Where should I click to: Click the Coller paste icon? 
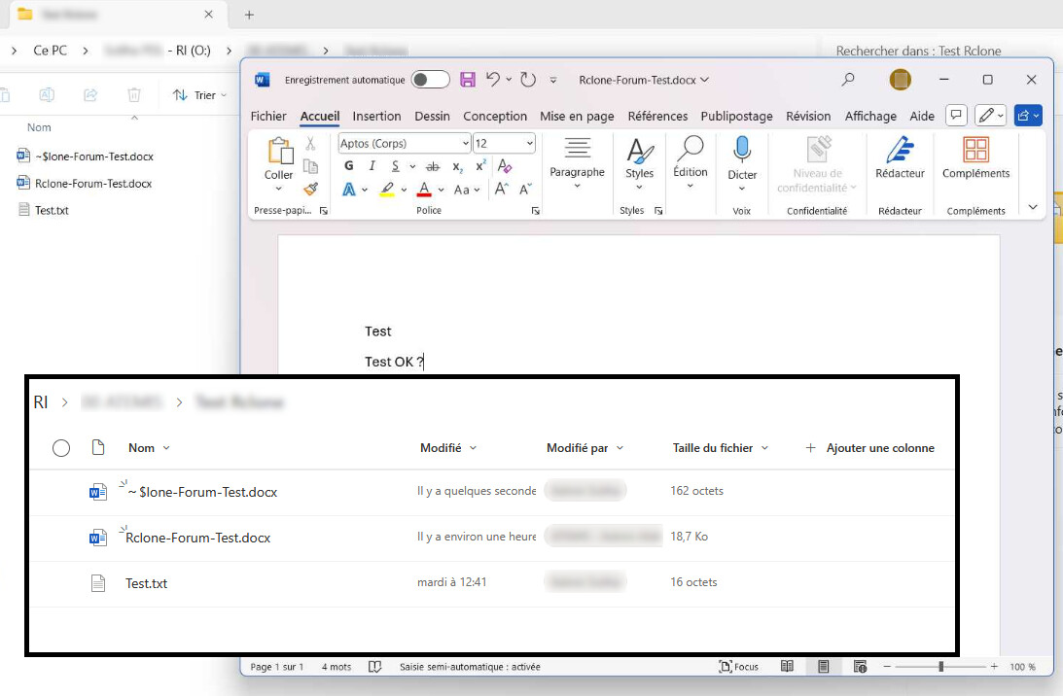pos(279,151)
